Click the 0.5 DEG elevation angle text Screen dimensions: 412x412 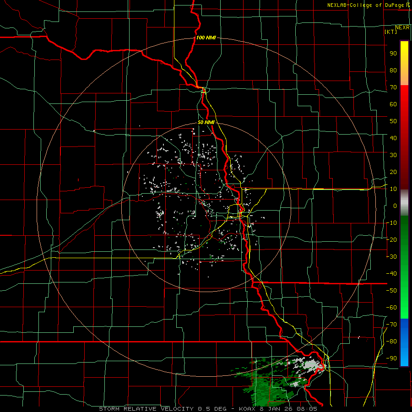click(214, 409)
